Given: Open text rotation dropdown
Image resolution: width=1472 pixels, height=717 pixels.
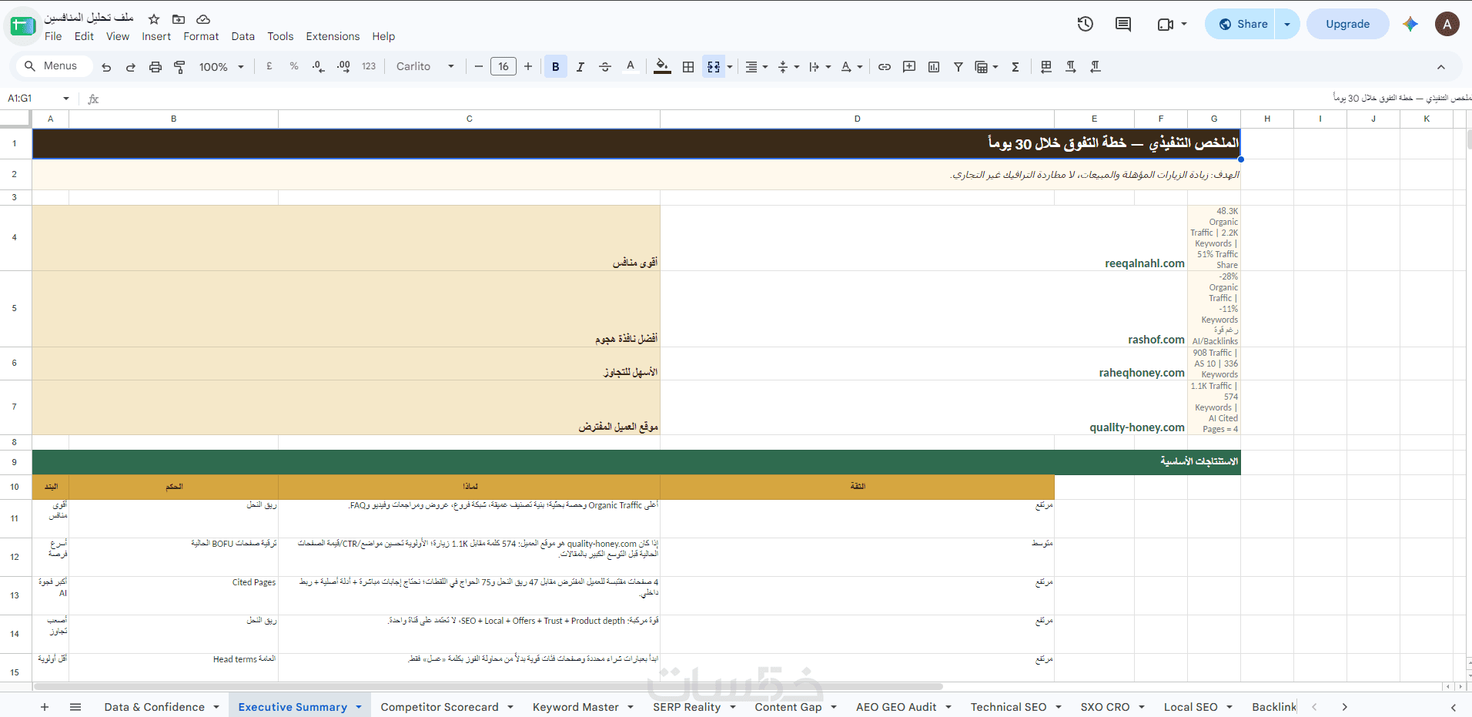Looking at the screenshot, I should [851, 67].
